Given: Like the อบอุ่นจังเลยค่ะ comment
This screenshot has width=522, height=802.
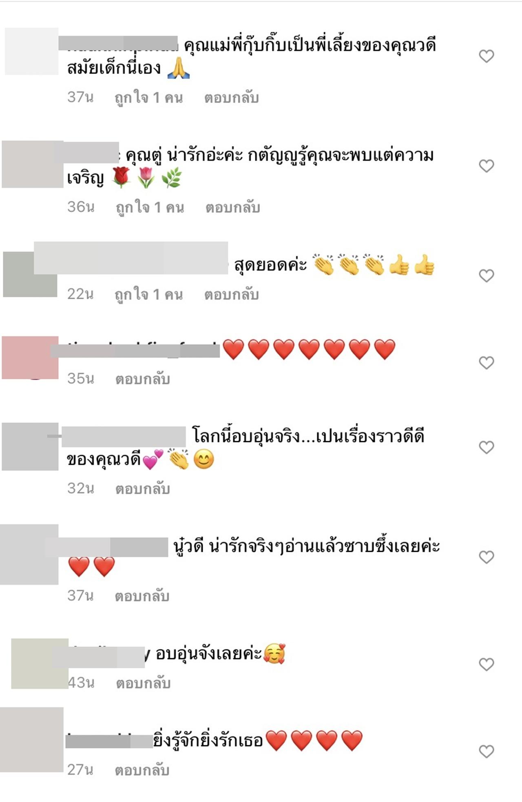Looking at the screenshot, I should coord(486,664).
